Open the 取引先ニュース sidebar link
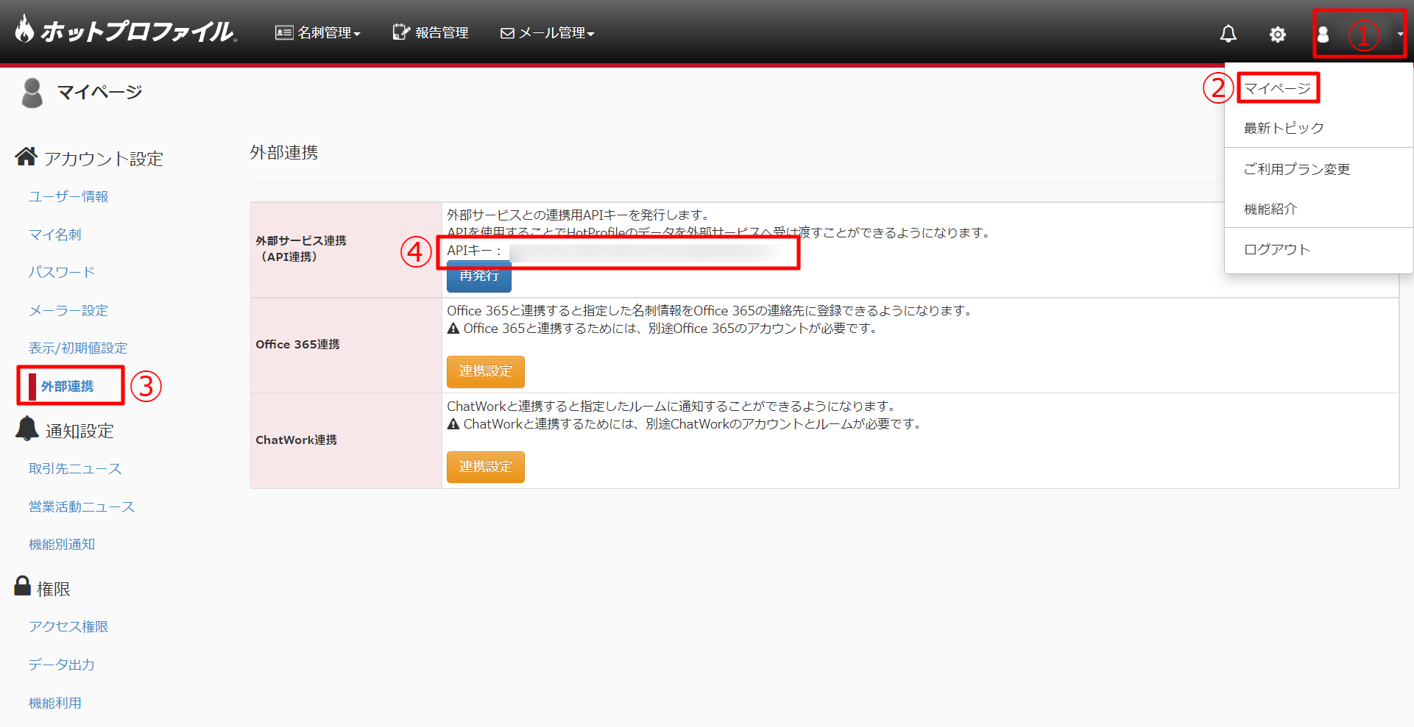This screenshot has width=1414, height=727. pos(75,468)
